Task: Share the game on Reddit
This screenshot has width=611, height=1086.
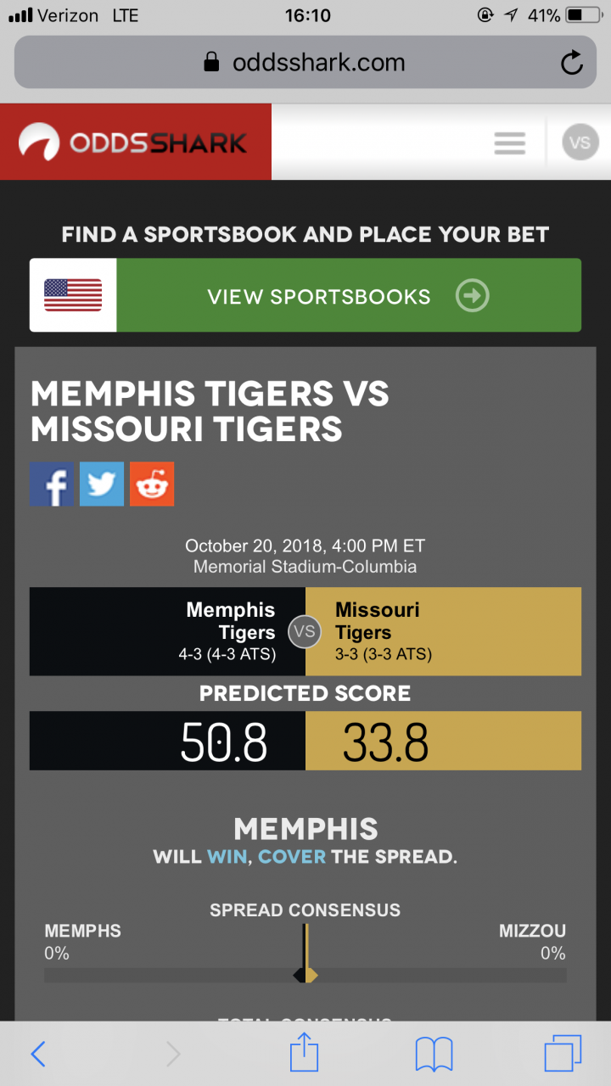Action: tap(152, 484)
